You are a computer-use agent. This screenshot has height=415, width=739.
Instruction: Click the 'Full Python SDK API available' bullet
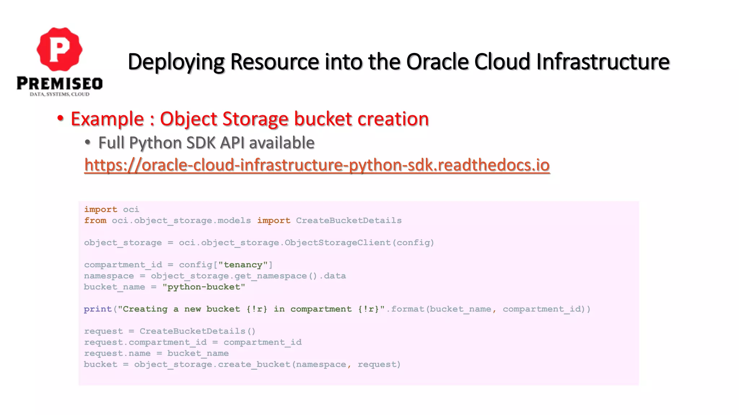tap(206, 143)
